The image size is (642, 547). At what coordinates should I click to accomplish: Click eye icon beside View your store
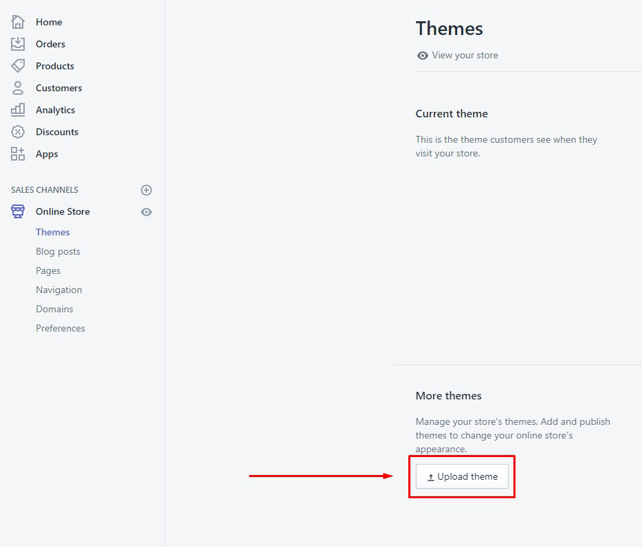click(x=423, y=56)
